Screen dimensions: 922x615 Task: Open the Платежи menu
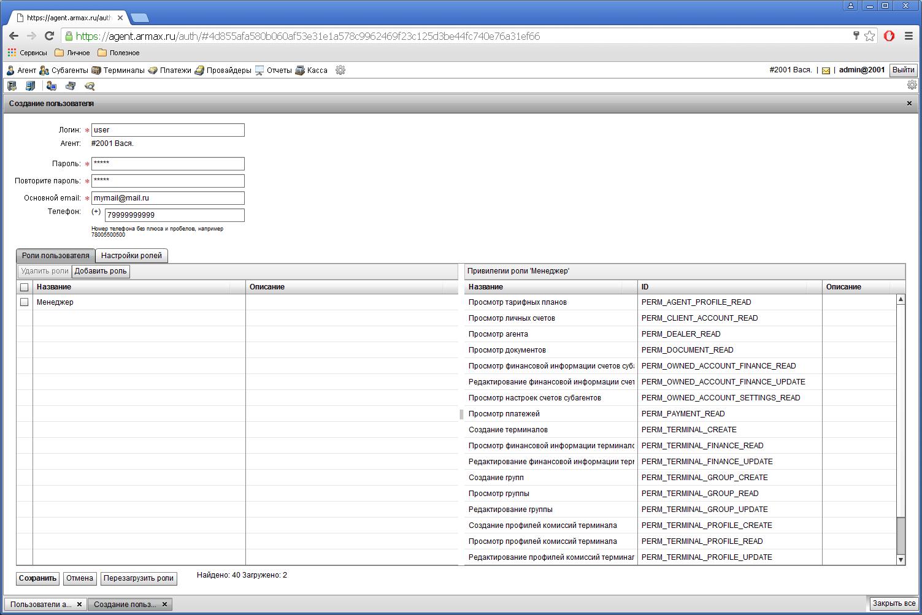pos(170,71)
